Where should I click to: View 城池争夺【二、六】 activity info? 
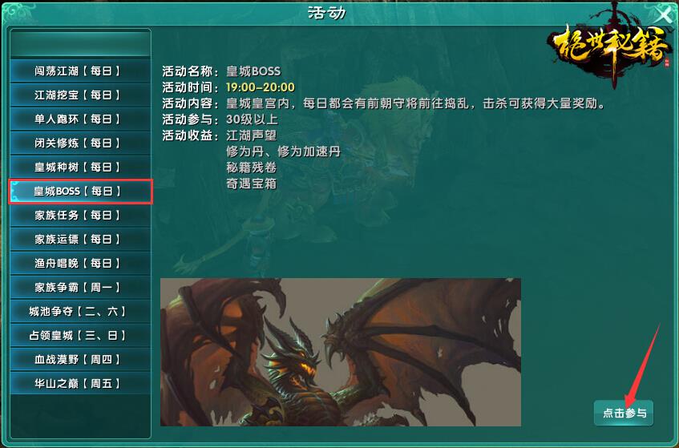click(80, 311)
